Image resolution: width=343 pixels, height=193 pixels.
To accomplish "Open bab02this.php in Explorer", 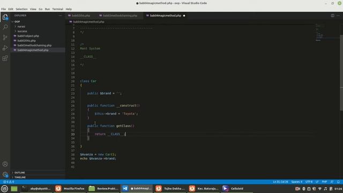I will pos(26,41).
